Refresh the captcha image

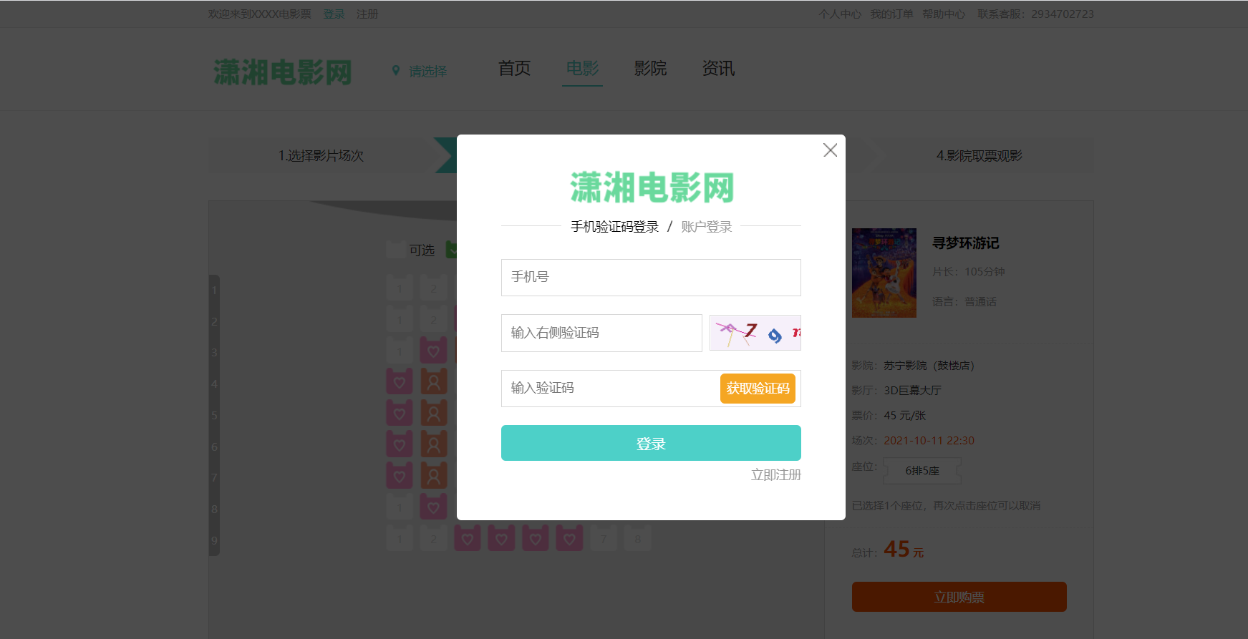[755, 333]
